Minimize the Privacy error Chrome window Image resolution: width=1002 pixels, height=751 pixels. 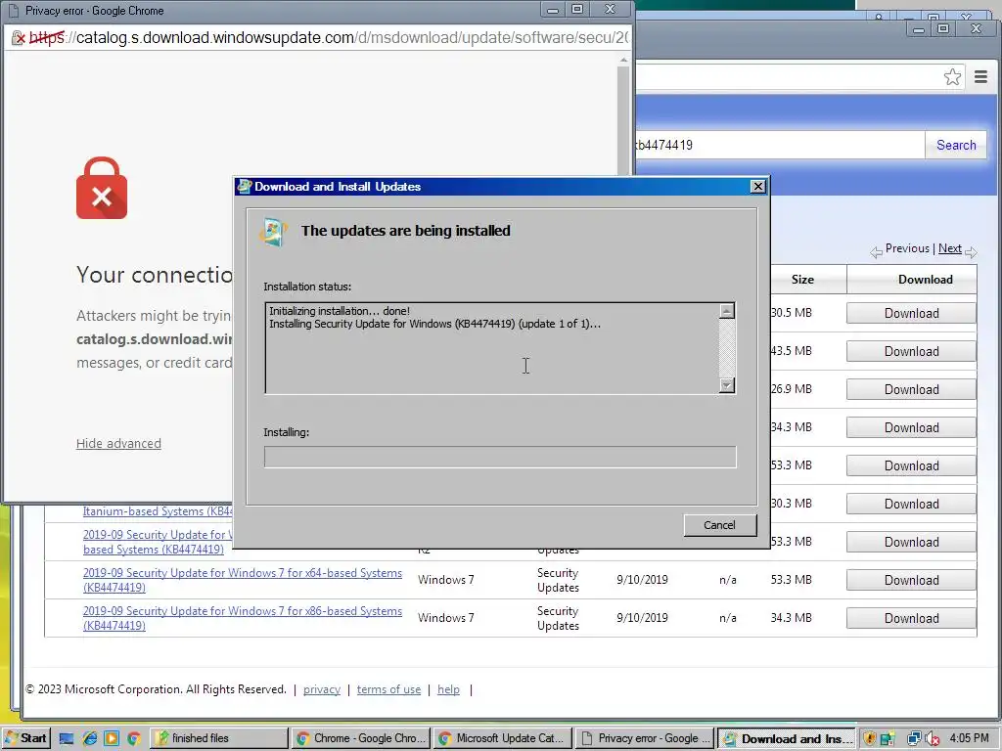point(553,10)
